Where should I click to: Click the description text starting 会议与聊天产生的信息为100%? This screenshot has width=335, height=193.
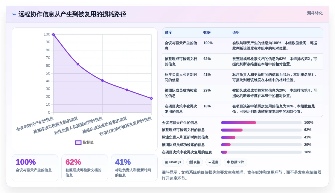(x=275, y=46)
